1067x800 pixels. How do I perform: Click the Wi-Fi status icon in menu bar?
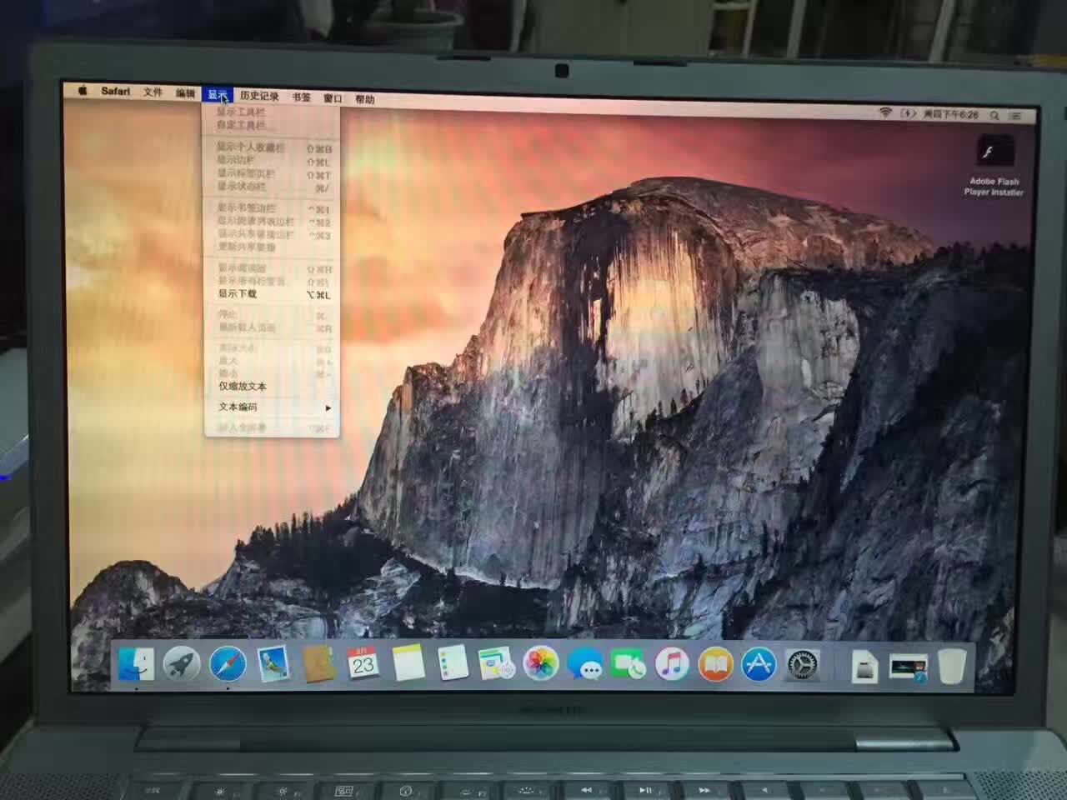click(885, 113)
